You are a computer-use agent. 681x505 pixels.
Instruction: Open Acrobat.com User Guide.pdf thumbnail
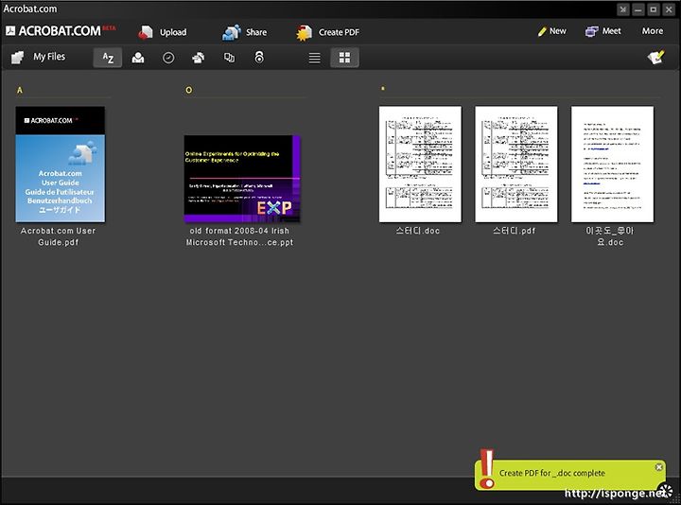[61, 165]
